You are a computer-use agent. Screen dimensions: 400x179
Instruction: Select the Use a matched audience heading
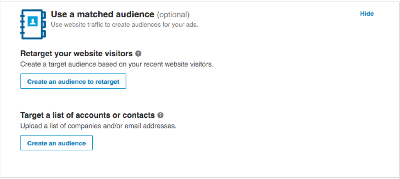coord(103,14)
